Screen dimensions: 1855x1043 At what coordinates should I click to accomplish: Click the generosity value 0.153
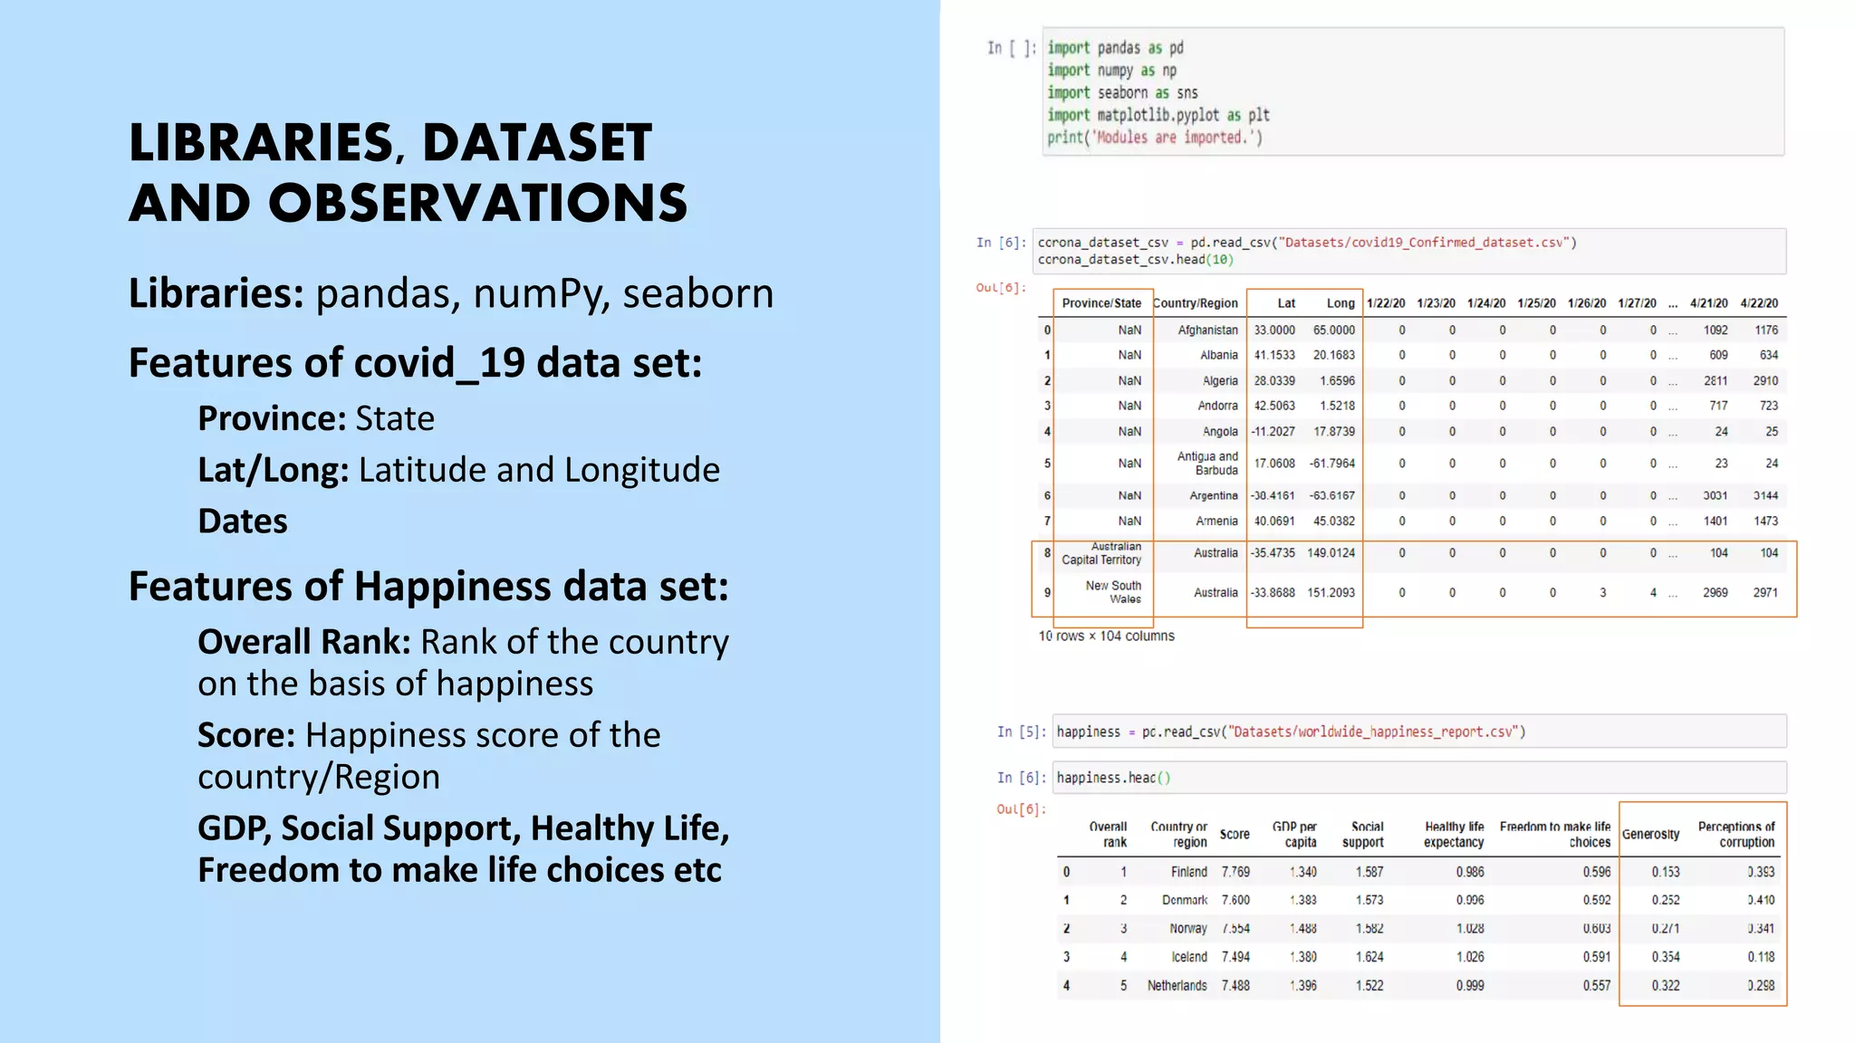[1666, 872]
